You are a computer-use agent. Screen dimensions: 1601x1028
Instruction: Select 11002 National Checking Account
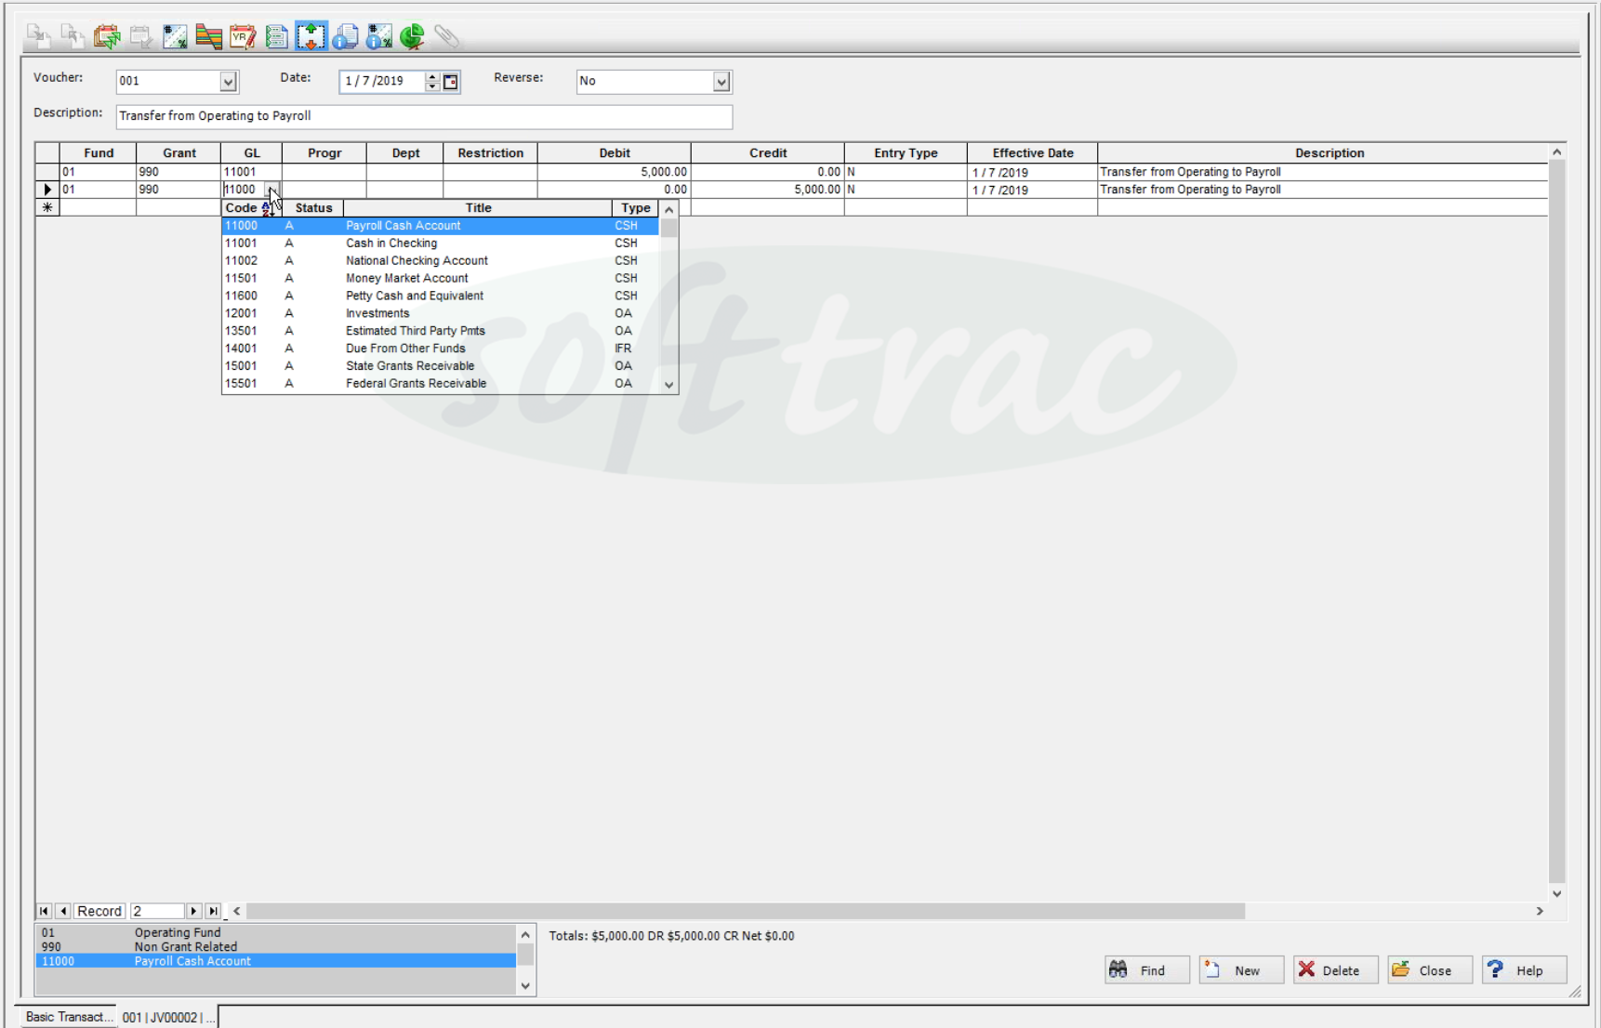point(441,261)
